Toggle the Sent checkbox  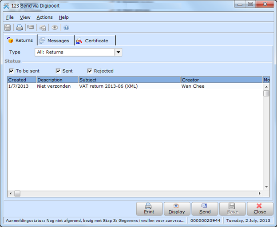click(x=58, y=71)
